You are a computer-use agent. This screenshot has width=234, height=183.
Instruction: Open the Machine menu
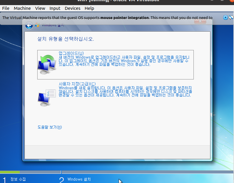tap(22, 8)
